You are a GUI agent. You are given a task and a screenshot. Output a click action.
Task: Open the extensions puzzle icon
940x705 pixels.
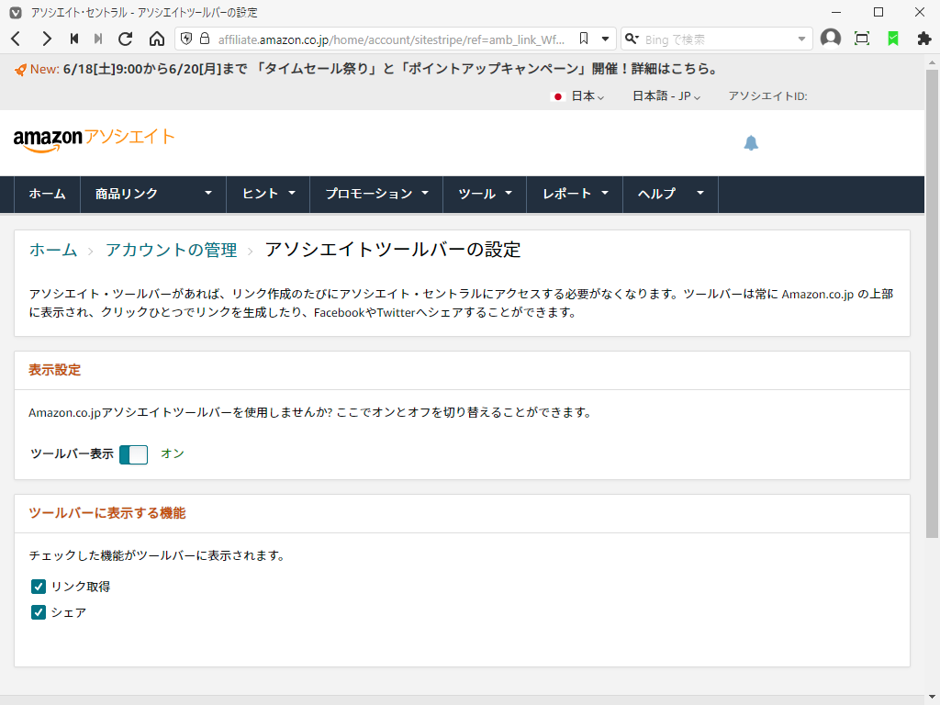[923, 39]
